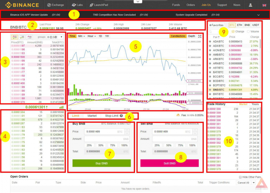Adjust Sell price stepper

(195, 132)
